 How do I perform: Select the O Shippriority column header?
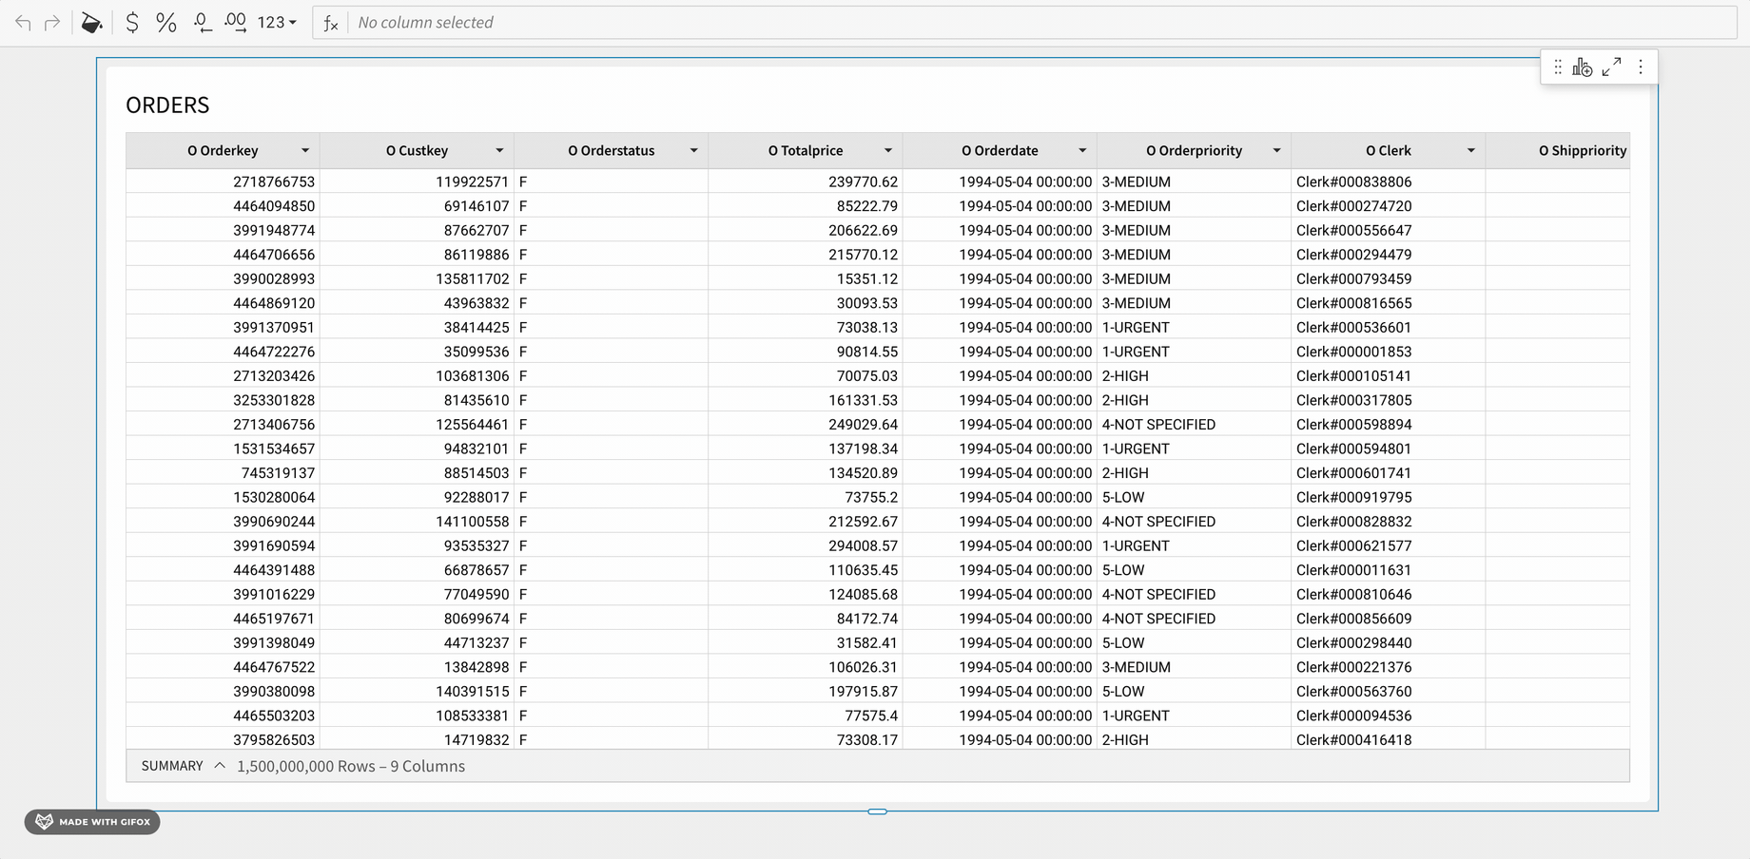[1558, 151]
